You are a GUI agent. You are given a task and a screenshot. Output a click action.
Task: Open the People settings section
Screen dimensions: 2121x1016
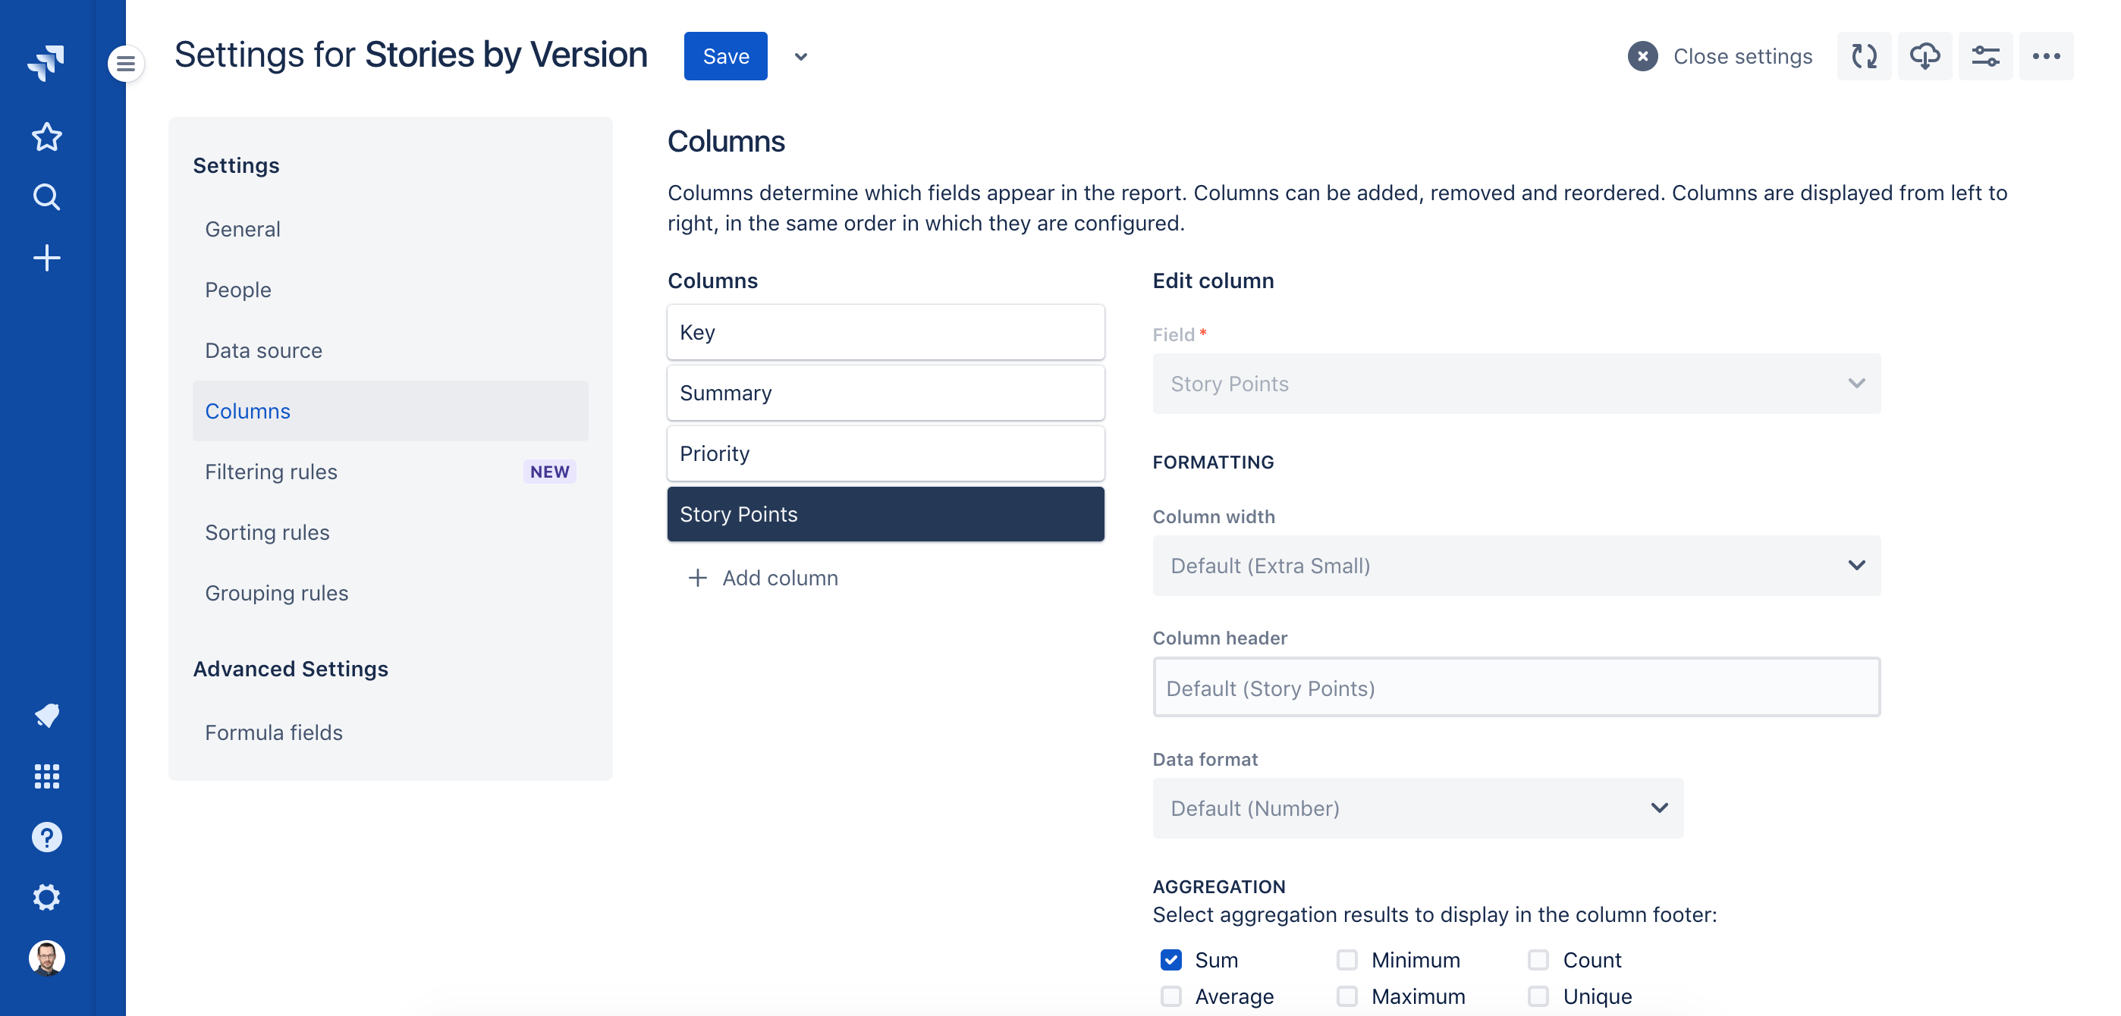pos(390,290)
